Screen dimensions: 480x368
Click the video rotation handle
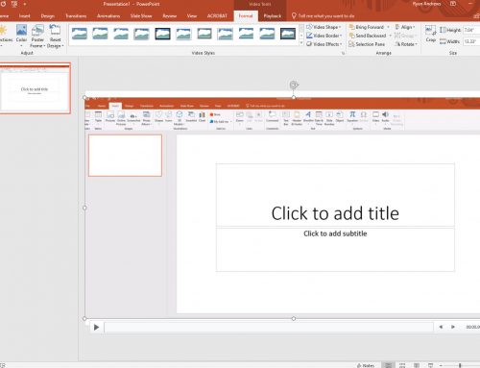point(294,86)
